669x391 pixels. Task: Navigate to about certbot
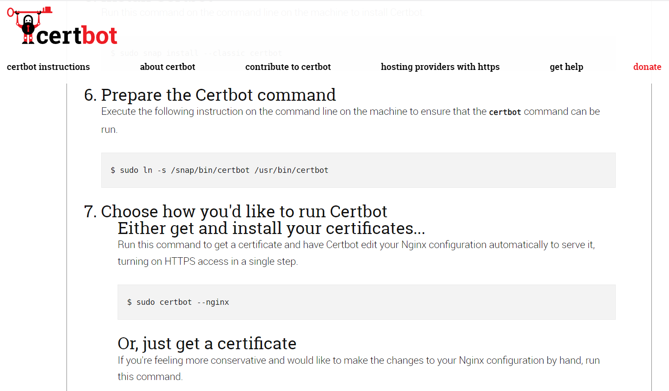click(167, 67)
